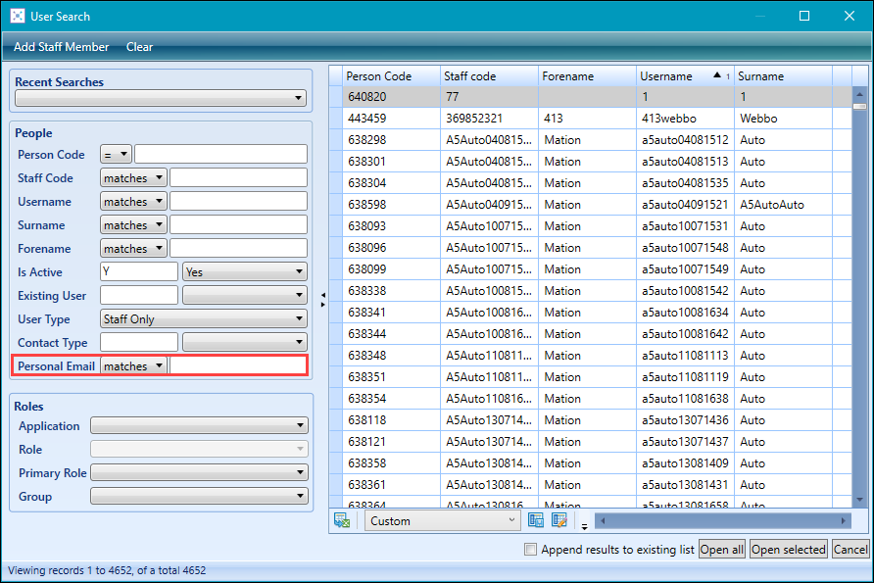Click the Export to Excel grid icon
874x583 pixels.
(x=342, y=520)
